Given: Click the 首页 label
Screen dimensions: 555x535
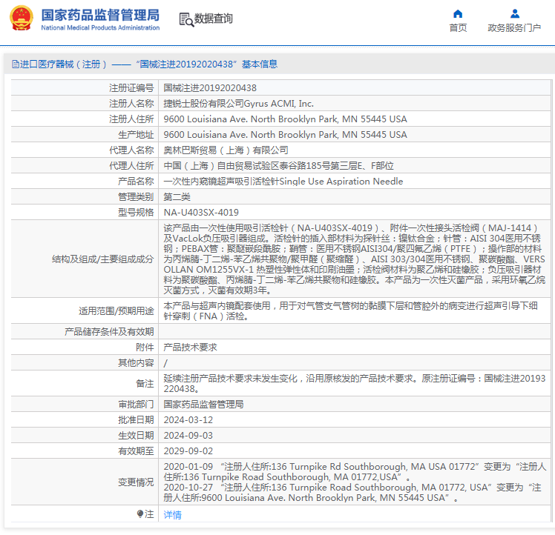Looking at the screenshot, I should click(x=458, y=27).
